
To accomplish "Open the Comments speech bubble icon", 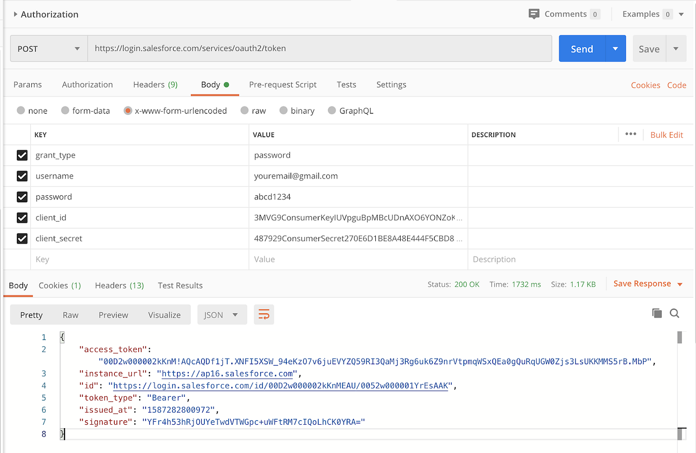I will click(534, 14).
